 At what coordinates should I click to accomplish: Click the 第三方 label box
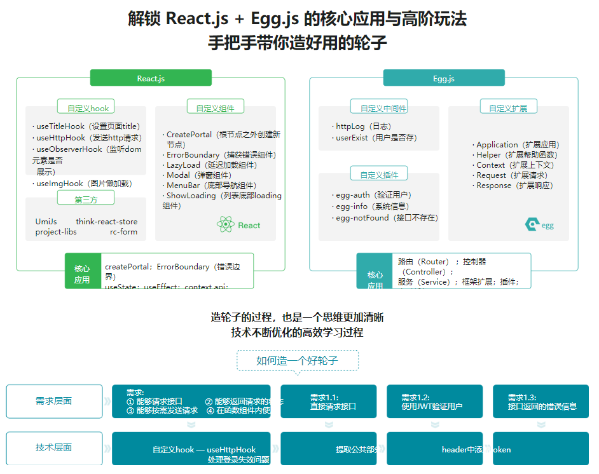[85, 198]
